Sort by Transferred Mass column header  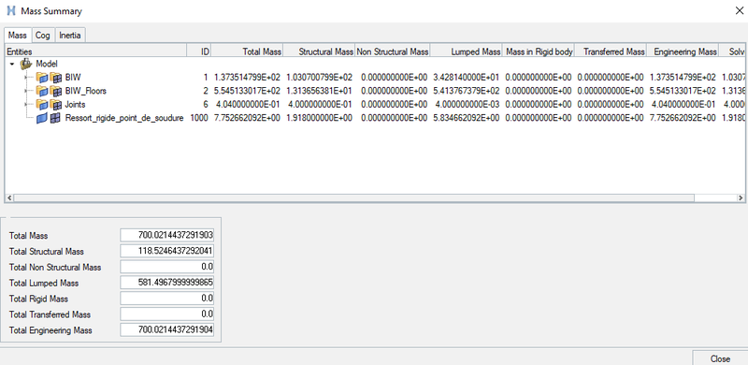(611, 51)
